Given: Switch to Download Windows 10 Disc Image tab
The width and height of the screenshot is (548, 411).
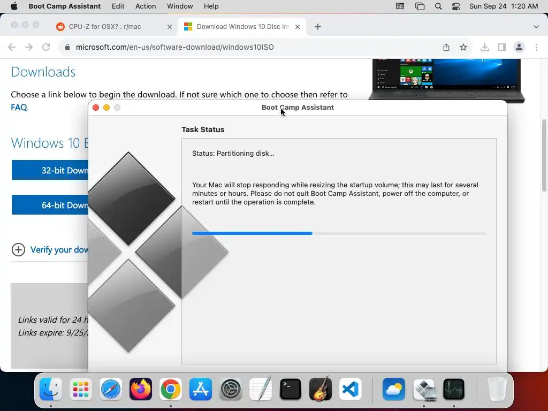Looking at the screenshot, I should coord(242,27).
